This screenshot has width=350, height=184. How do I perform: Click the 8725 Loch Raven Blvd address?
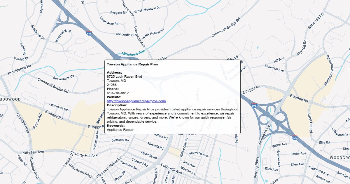124,77
